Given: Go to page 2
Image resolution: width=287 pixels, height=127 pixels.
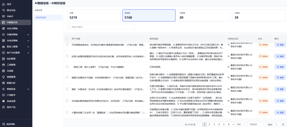Looking at the screenshot, I should pyautogui.click(x=209, y=124).
